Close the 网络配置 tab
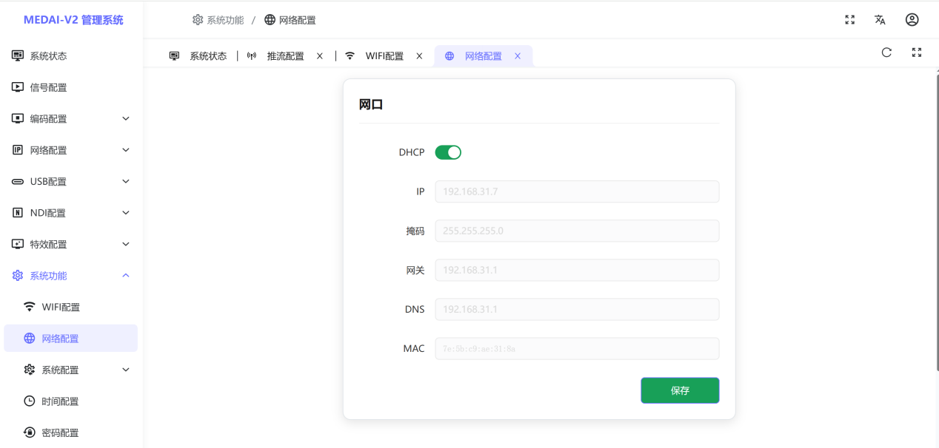Viewport: 939px width, 448px height. click(x=518, y=56)
